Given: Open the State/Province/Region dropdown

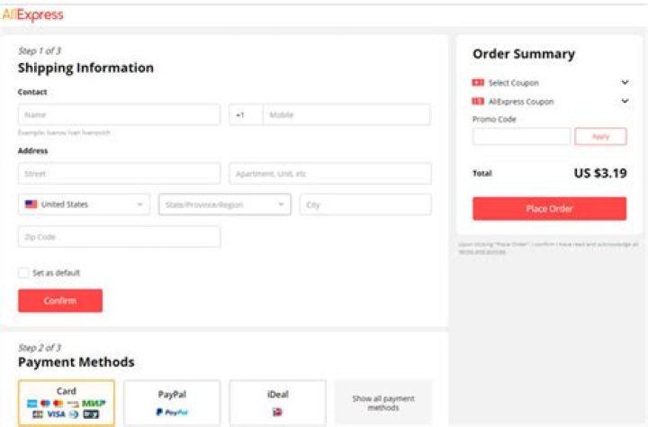Looking at the screenshot, I should 224,204.
